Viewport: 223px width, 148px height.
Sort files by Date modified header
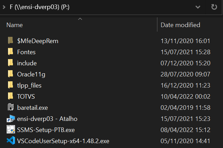click(180, 25)
